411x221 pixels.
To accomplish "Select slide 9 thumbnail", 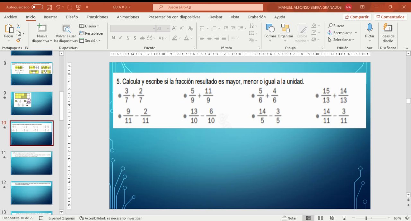I will point(31,103).
